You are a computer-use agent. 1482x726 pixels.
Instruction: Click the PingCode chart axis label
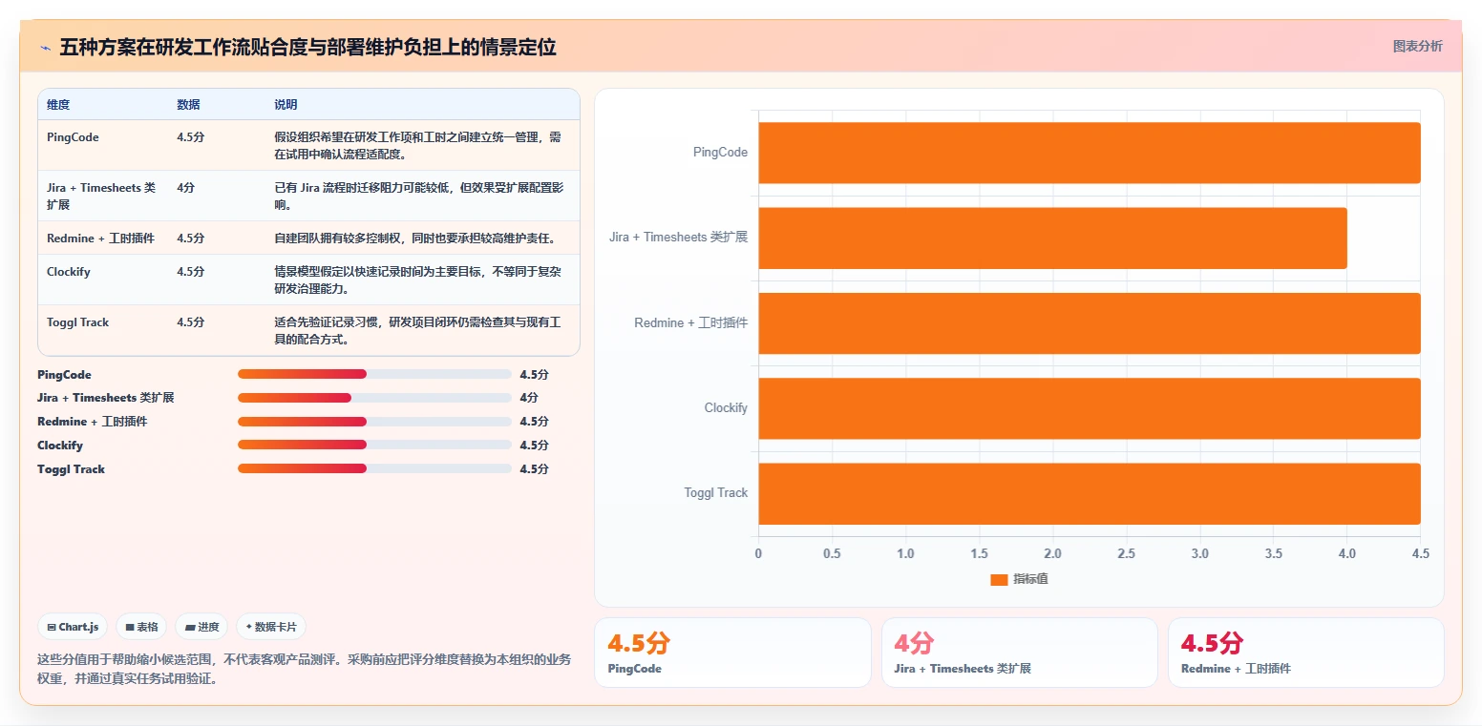coord(720,153)
